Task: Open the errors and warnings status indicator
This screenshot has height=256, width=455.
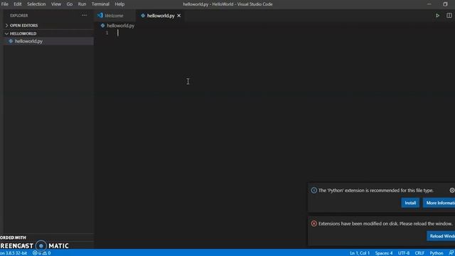Action: 41,253
